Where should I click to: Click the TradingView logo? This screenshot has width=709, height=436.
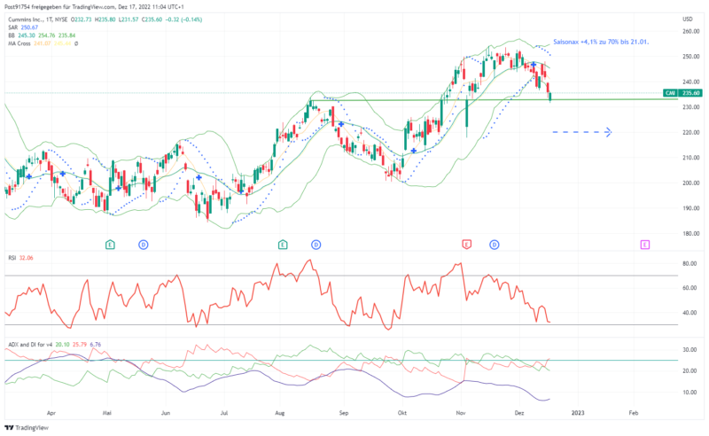point(25,426)
